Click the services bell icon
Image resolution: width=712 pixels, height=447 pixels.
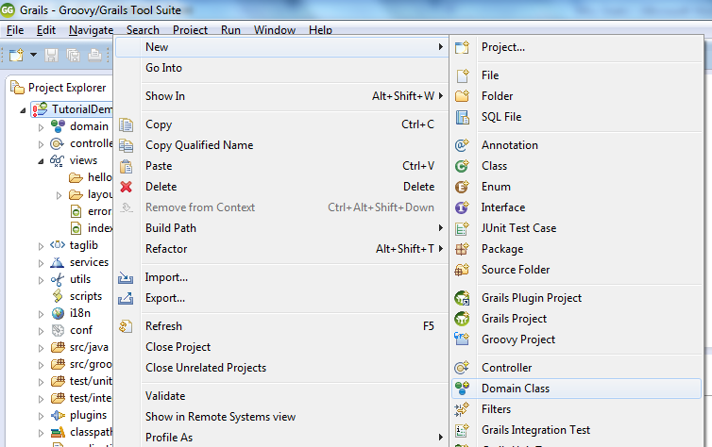(58, 262)
